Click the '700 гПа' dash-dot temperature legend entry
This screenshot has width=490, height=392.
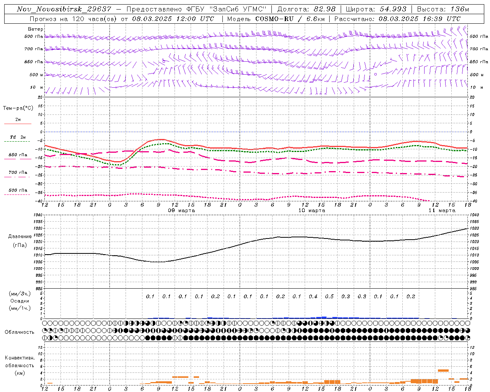tap(18, 173)
